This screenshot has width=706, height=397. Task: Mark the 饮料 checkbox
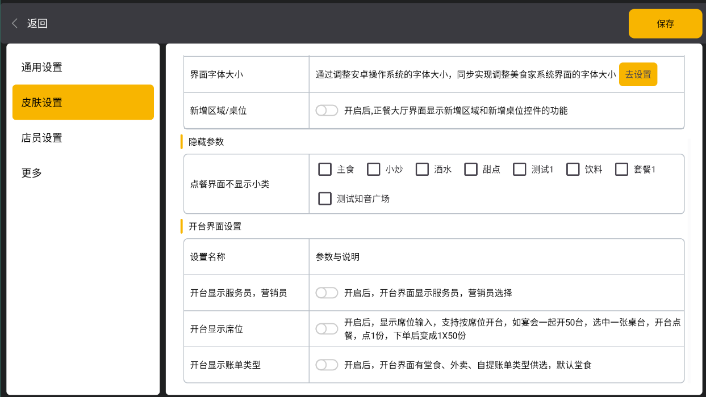(573, 170)
